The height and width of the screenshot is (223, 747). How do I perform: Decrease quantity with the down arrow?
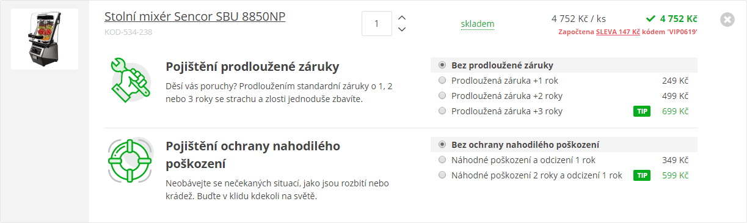[401, 29]
